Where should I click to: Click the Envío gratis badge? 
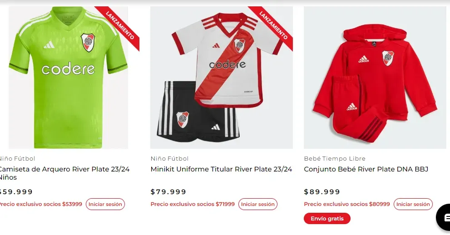(327, 218)
